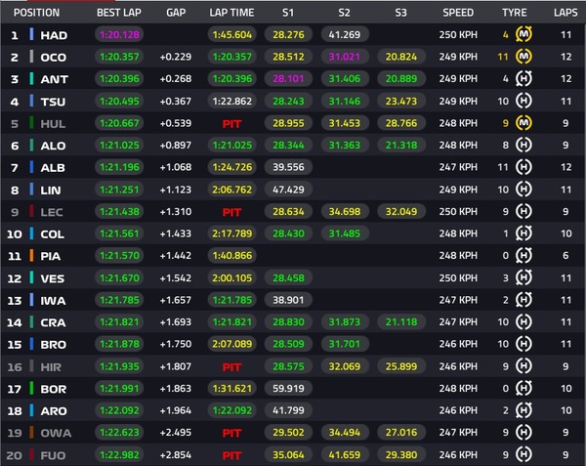The height and width of the screenshot is (466, 586).
Task: Select HAD's purple best lap 1:20.128
Action: (x=117, y=35)
